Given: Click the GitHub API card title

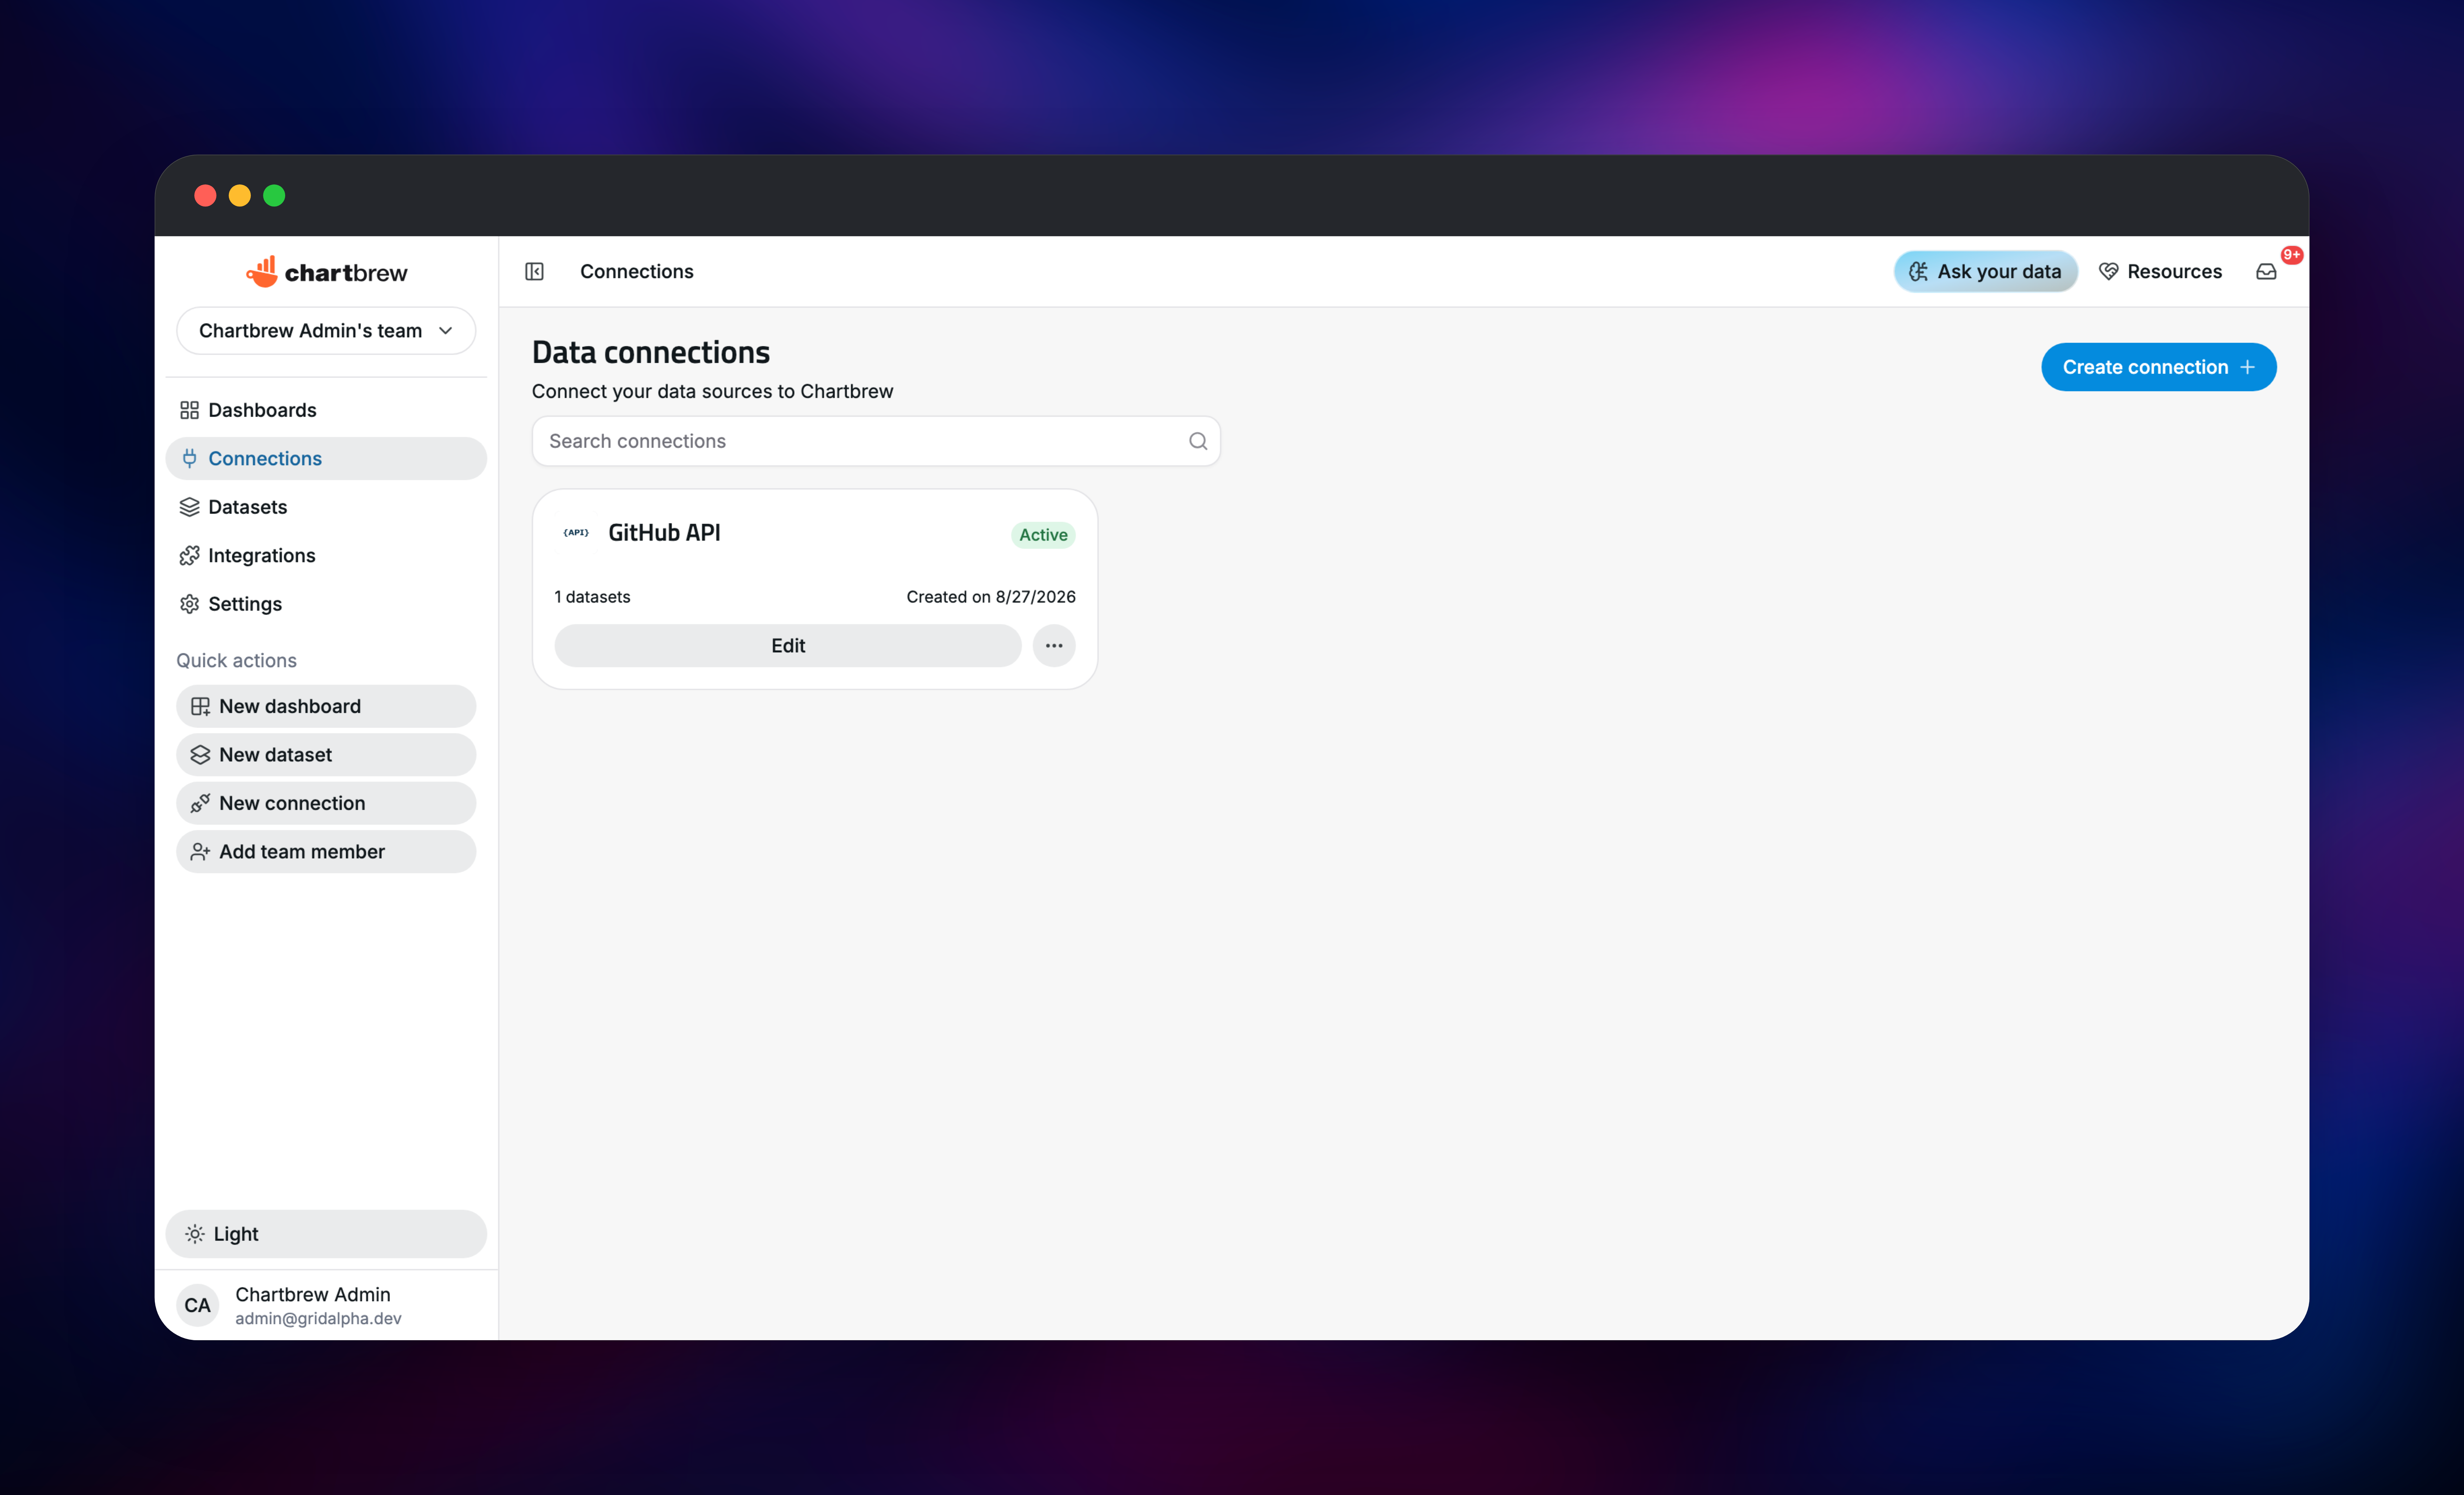Looking at the screenshot, I should (664, 533).
